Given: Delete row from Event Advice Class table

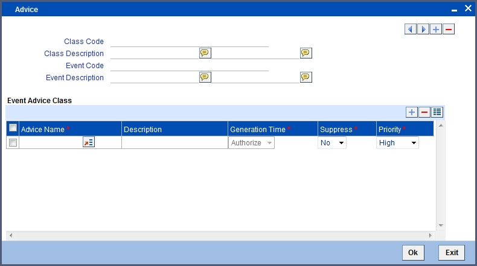Looking at the screenshot, I should [x=424, y=112].
